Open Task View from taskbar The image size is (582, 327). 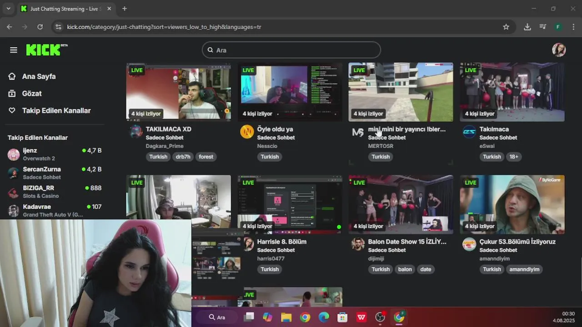(x=249, y=317)
